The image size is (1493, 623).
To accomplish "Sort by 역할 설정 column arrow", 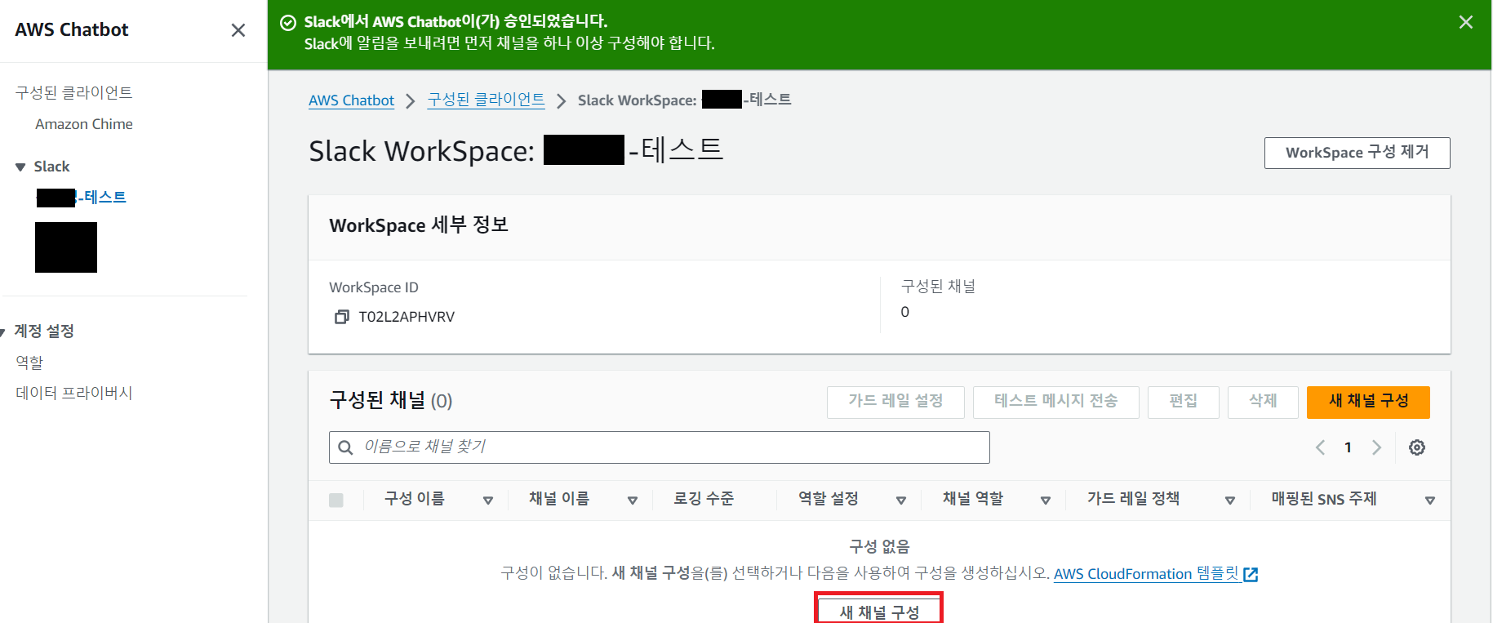I will (x=901, y=501).
